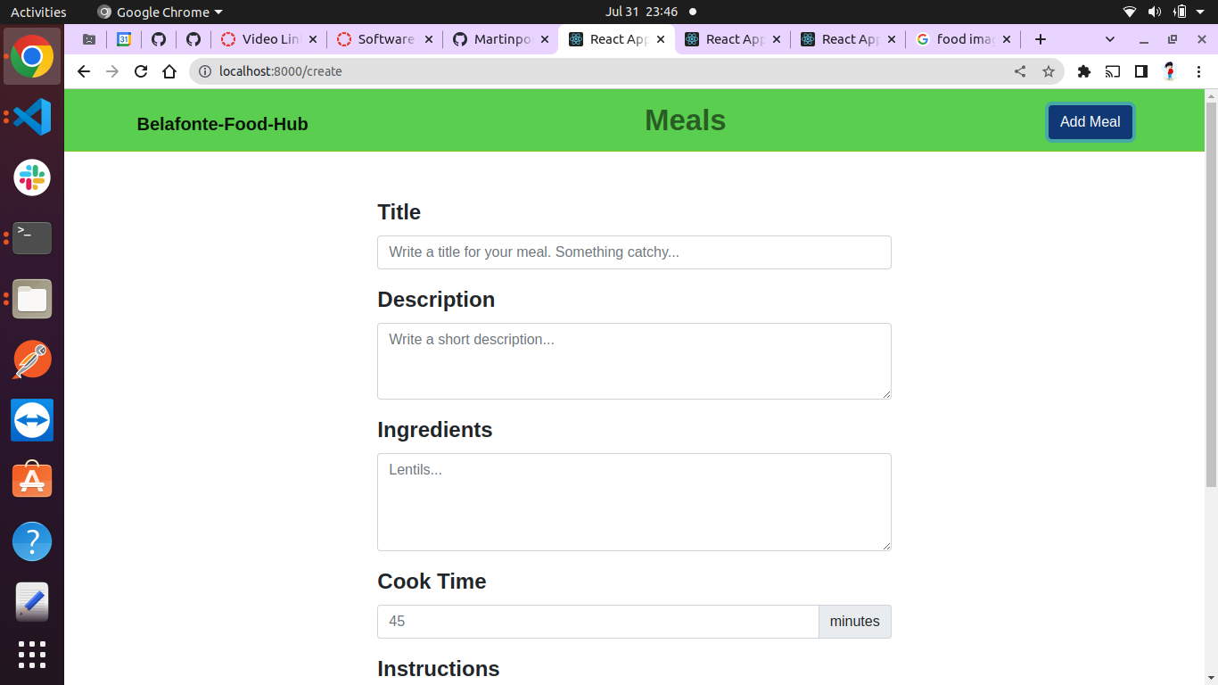Image resolution: width=1218 pixels, height=685 pixels.
Task: Open the Google Chrome menu in top bar
Action: click(159, 12)
